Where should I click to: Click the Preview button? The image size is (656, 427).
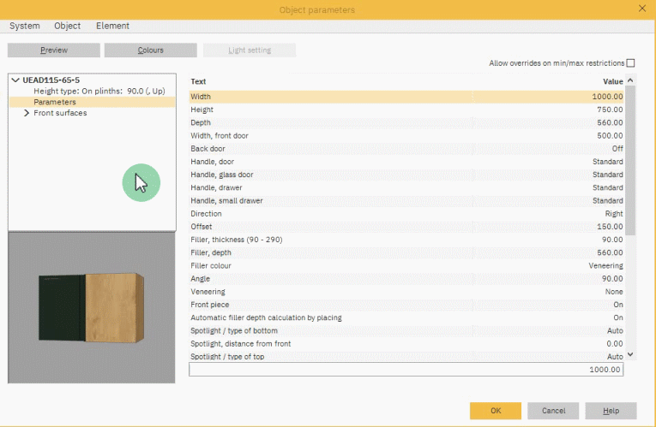click(x=54, y=50)
